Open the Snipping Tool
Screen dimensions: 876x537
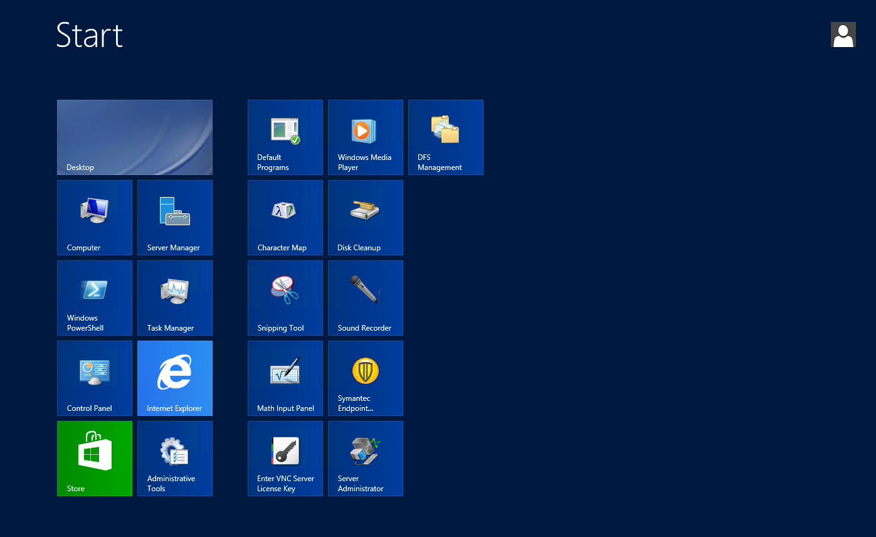click(285, 298)
